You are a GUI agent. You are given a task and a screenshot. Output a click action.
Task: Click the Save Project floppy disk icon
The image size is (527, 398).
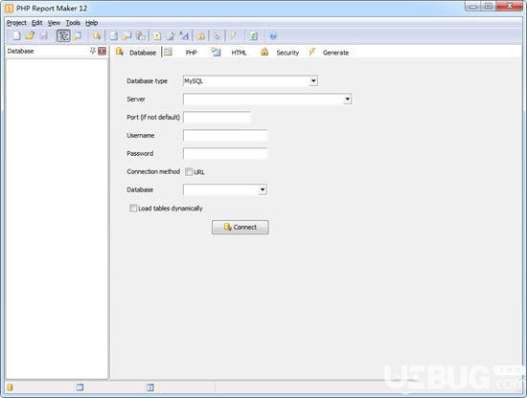(x=44, y=35)
